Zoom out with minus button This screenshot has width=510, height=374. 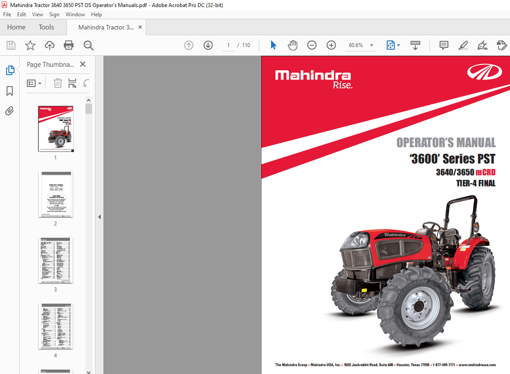pos(312,45)
